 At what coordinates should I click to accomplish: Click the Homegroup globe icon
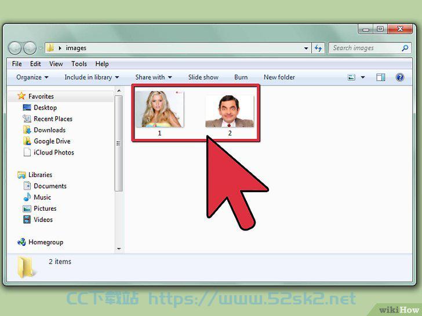(21, 242)
